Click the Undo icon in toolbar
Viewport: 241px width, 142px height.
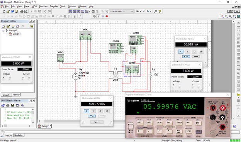click(45, 11)
